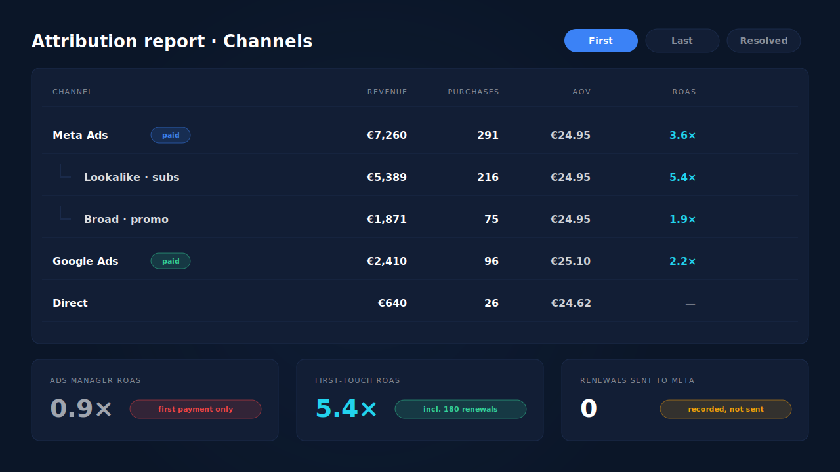Click the FIRST-TOUCH ROAS card label
840x472 pixels.
[358, 380]
